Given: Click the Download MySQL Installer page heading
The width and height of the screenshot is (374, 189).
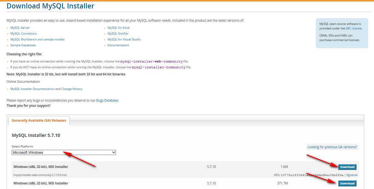Looking at the screenshot, I should [x=51, y=6].
